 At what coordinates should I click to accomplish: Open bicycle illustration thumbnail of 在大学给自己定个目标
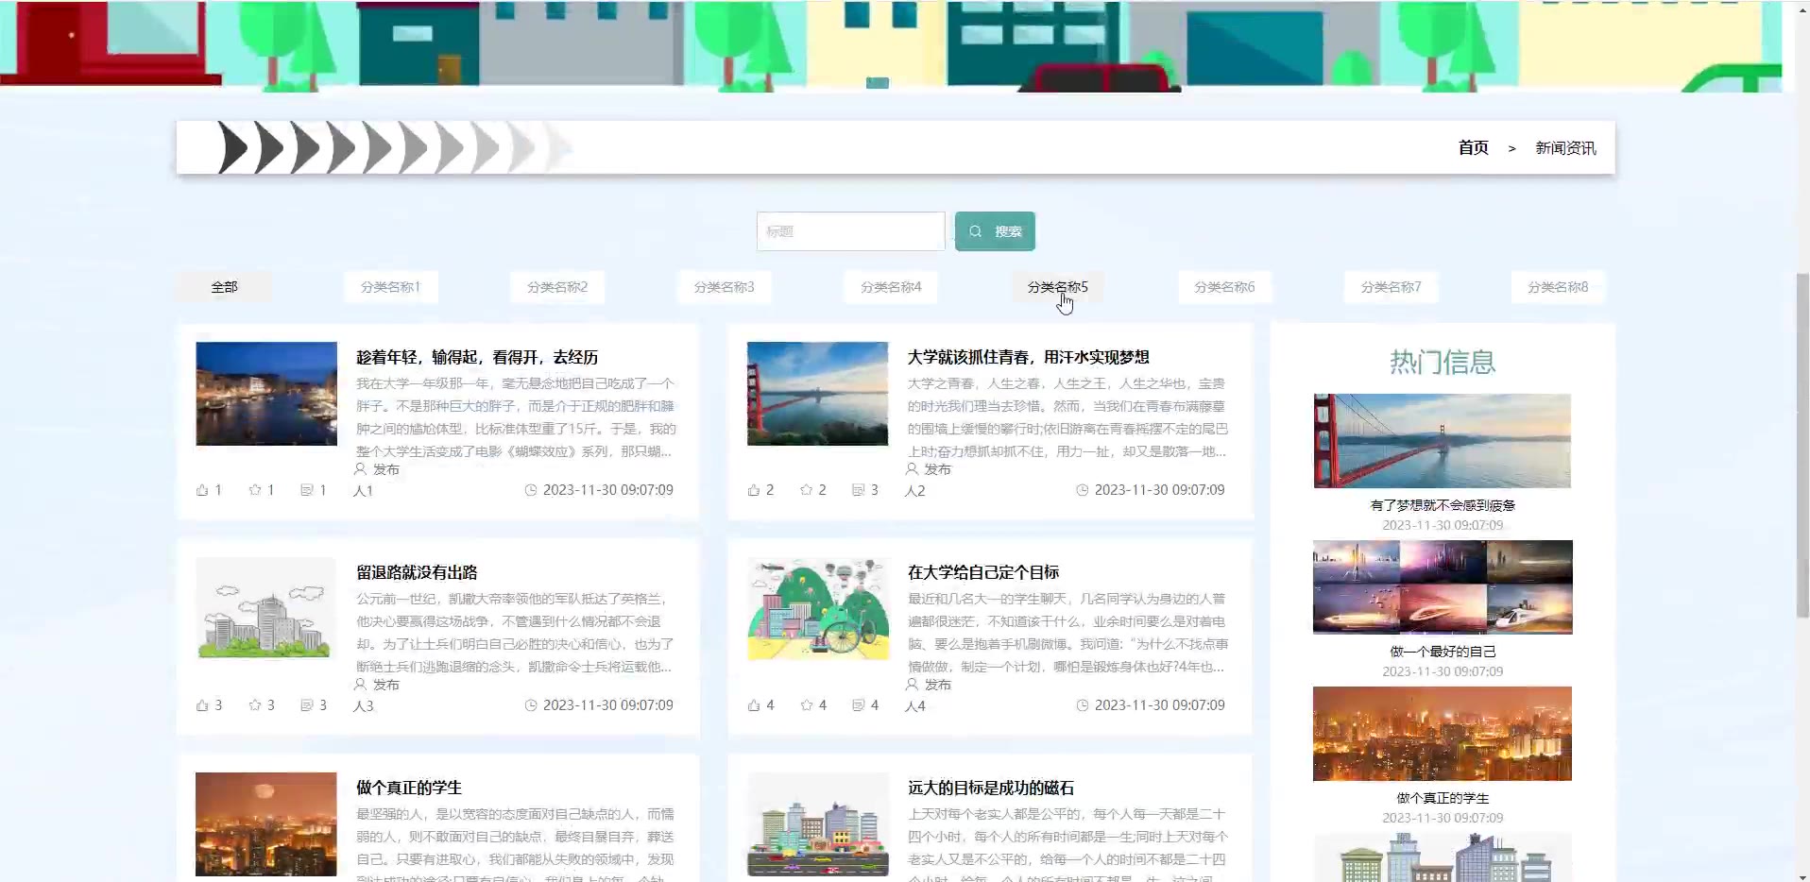[818, 609]
